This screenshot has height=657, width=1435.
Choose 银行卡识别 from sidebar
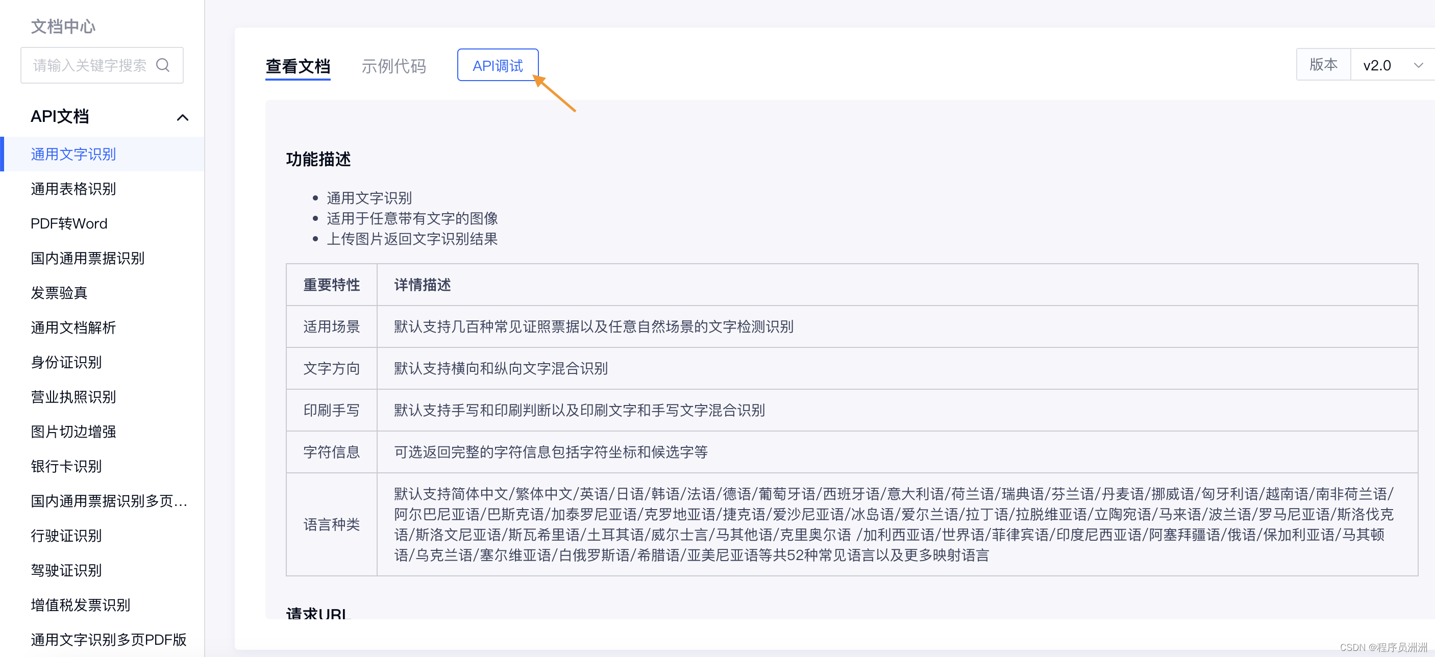click(66, 466)
